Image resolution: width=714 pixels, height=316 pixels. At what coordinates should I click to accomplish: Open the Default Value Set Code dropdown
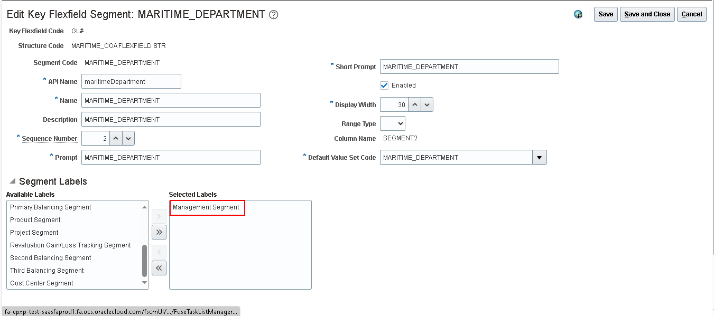pos(539,157)
